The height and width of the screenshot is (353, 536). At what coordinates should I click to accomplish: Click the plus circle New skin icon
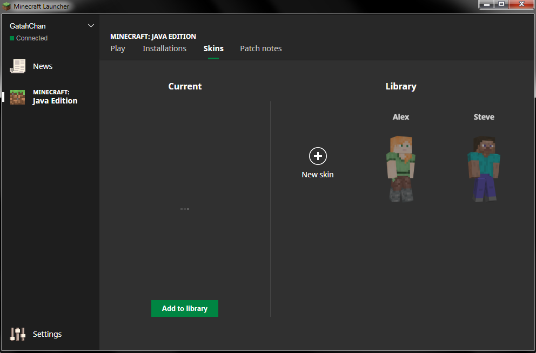point(318,156)
